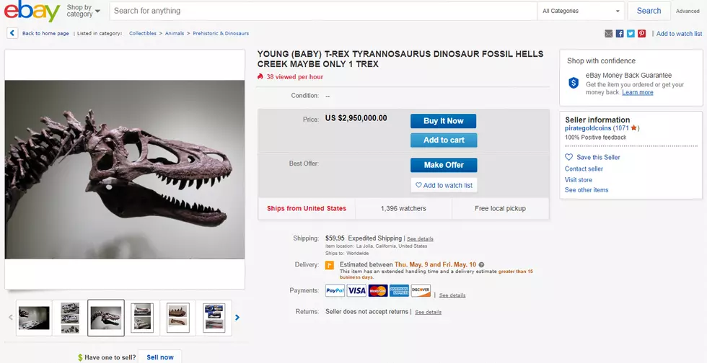Open the Shop by category dropdown
Screen dimensions: 707x363
click(84, 11)
